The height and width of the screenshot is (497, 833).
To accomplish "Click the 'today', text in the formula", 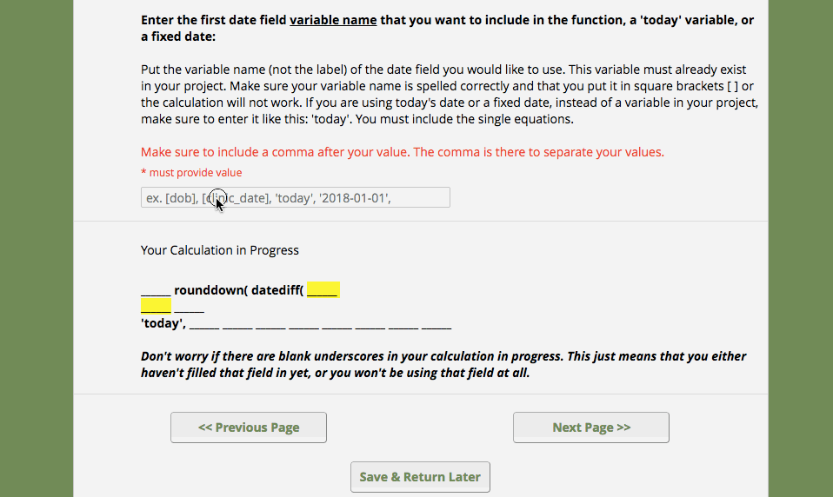I will point(163,323).
